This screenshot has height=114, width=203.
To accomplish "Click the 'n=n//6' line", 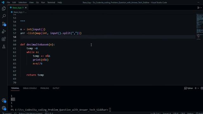I will 37,64.
